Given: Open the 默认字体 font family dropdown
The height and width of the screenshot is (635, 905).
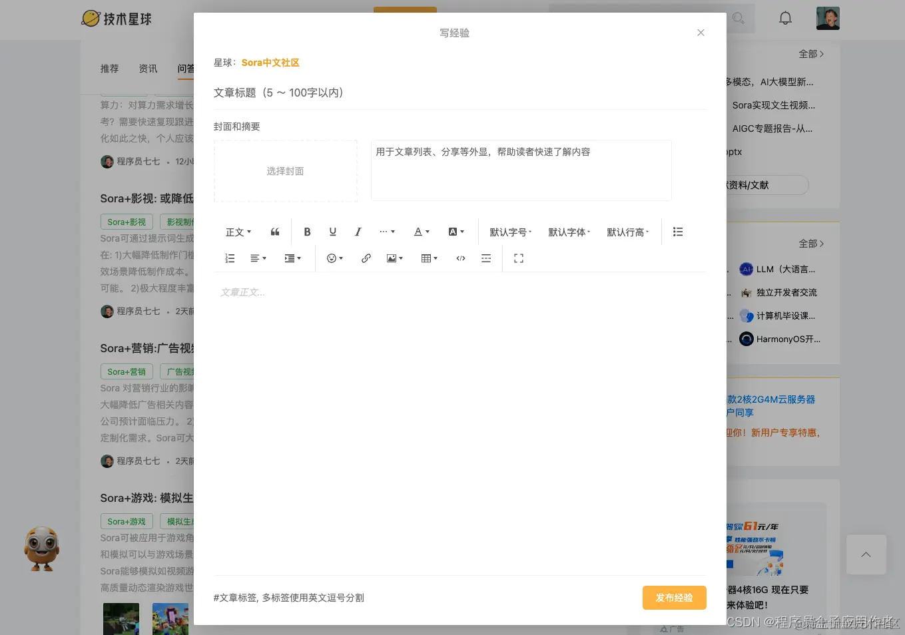Looking at the screenshot, I should (569, 232).
